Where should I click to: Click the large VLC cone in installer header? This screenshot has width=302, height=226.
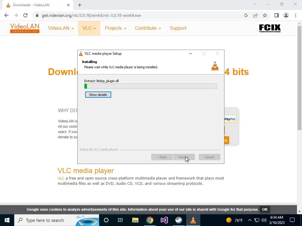[215, 66]
